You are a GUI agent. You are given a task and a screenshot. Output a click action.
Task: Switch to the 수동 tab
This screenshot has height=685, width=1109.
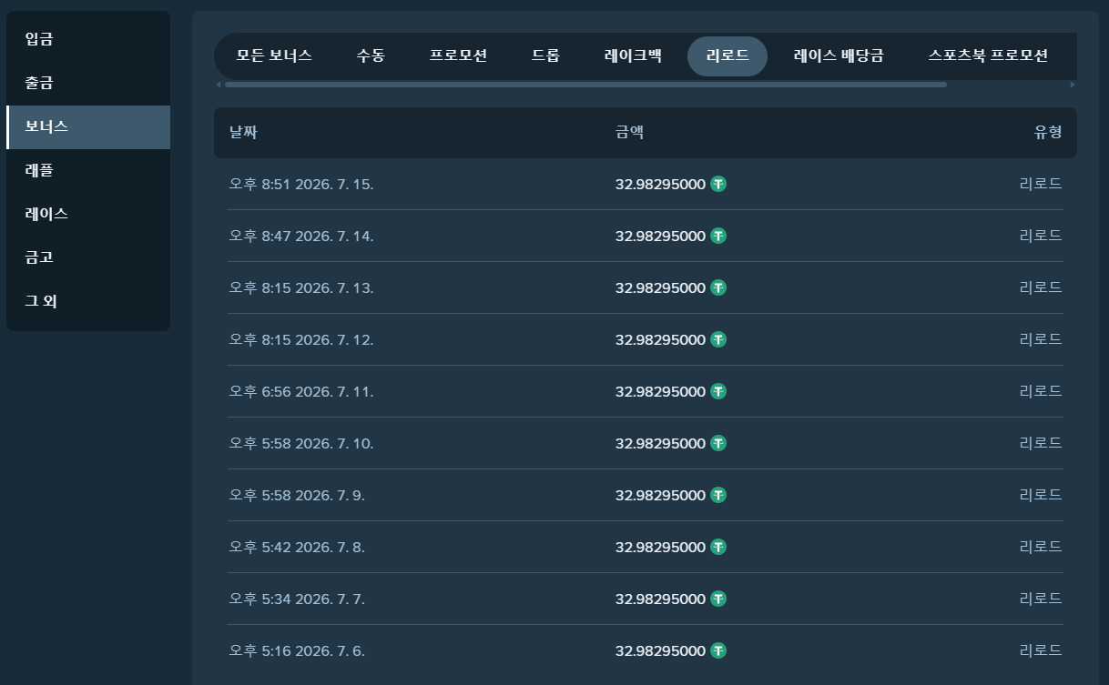pos(371,55)
